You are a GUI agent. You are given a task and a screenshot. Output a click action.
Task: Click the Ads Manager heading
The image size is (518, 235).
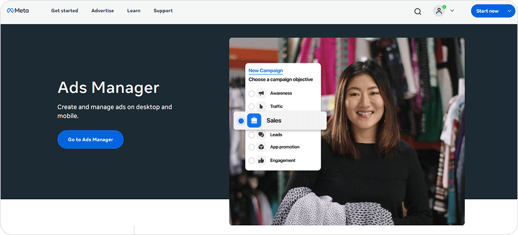[108, 88]
